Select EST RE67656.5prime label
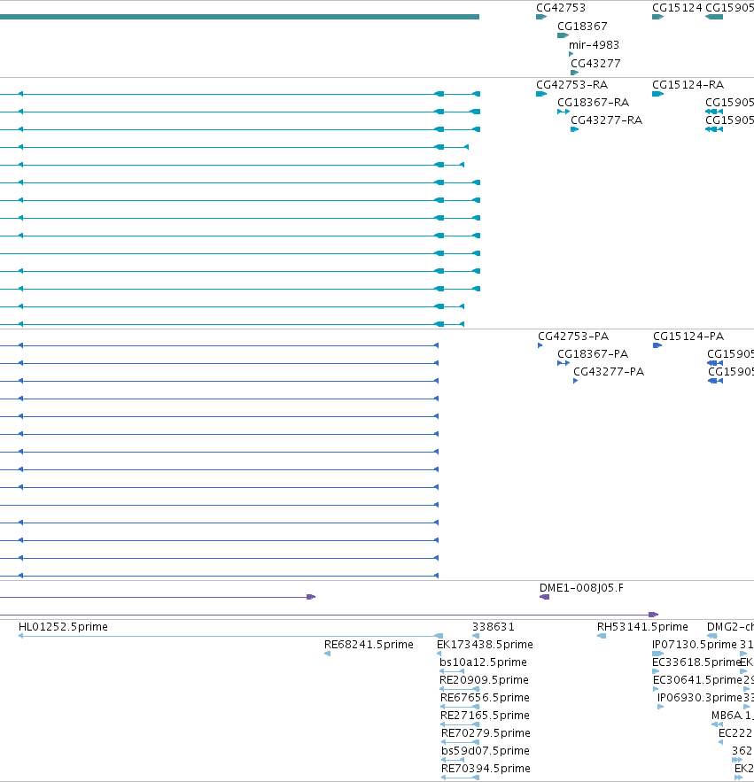Image resolution: width=754 pixels, height=782 pixels. [x=485, y=697]
